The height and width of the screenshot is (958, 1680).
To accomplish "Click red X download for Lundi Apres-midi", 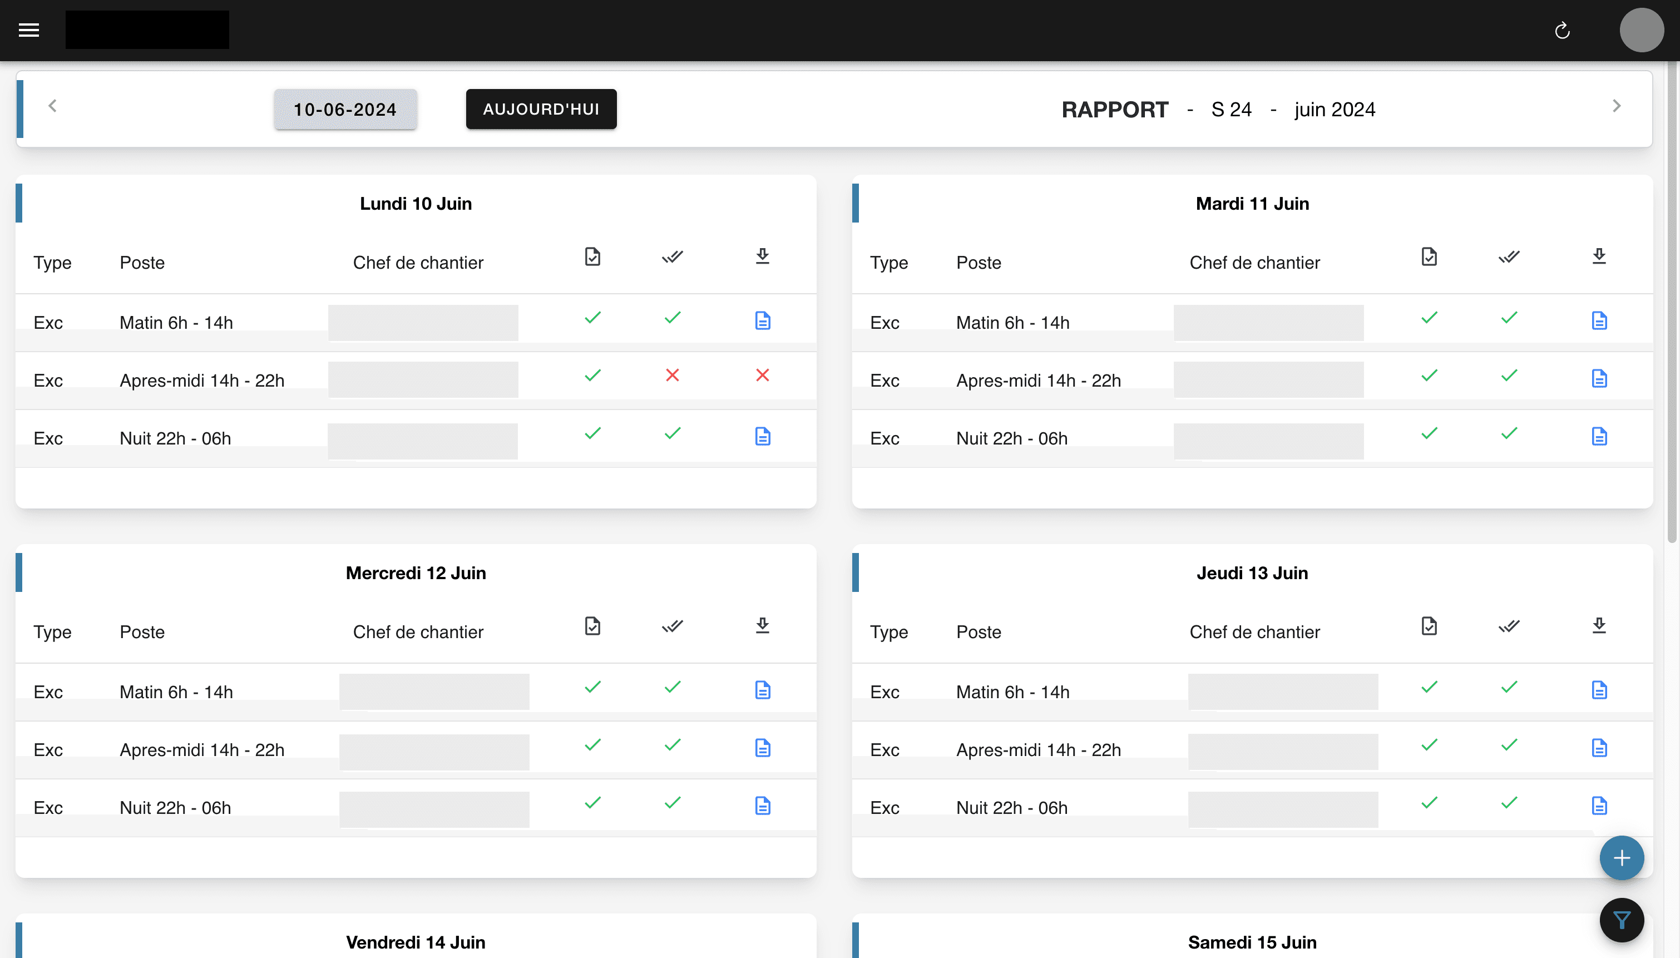I will pyautogui.click(x=762, y=376).
